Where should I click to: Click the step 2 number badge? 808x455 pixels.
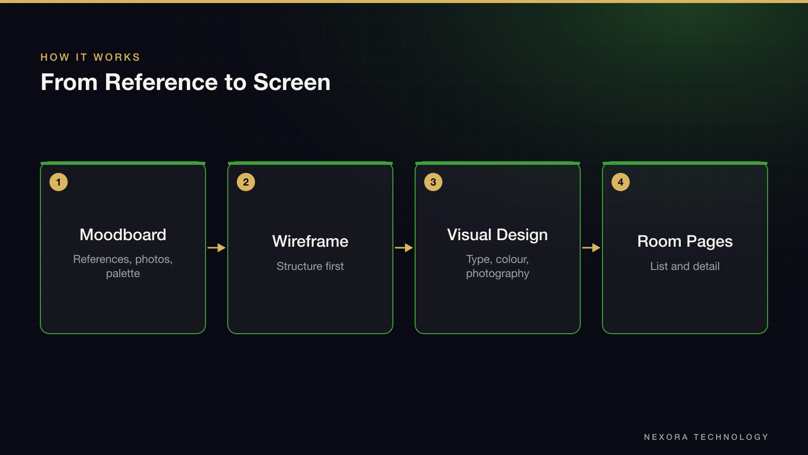tap(246, 182)
